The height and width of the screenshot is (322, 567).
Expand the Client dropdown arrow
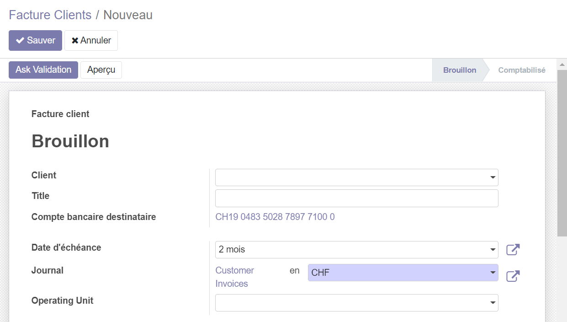[x=492, y=177]
